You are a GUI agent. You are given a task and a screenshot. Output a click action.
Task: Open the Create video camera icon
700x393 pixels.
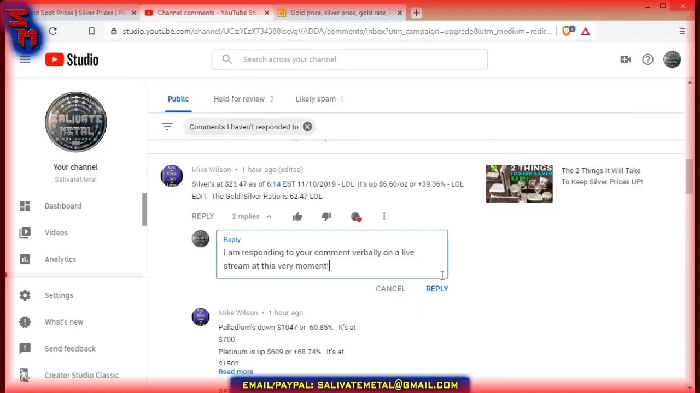[626, 59]
